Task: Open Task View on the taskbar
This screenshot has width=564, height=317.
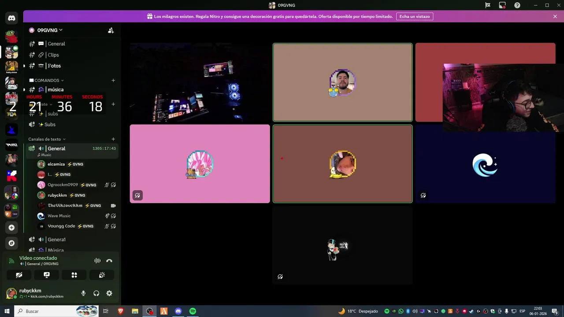Action: [x=106, y=311]
